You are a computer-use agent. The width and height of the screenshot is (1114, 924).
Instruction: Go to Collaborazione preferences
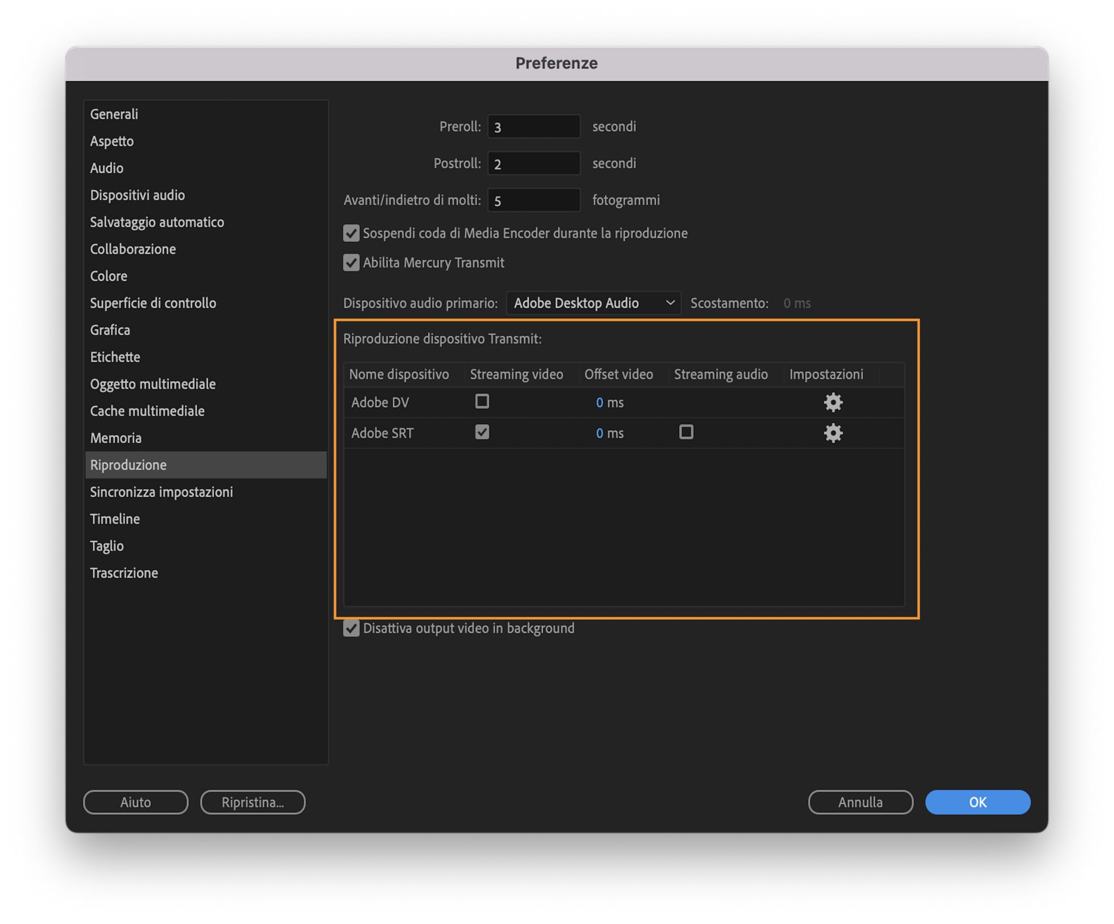206,249
